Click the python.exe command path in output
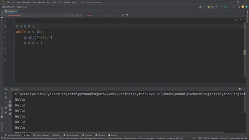The image size is (249, 140). tap(85, 94)
